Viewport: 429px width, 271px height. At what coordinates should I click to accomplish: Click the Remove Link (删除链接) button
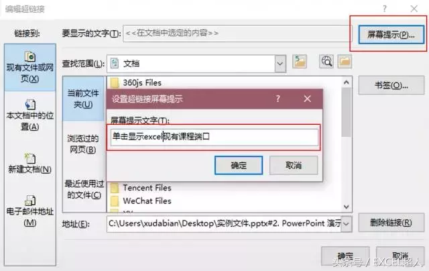click(391, 223)
